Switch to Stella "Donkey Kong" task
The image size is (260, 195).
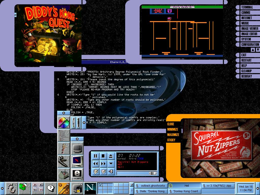(151, 191)
